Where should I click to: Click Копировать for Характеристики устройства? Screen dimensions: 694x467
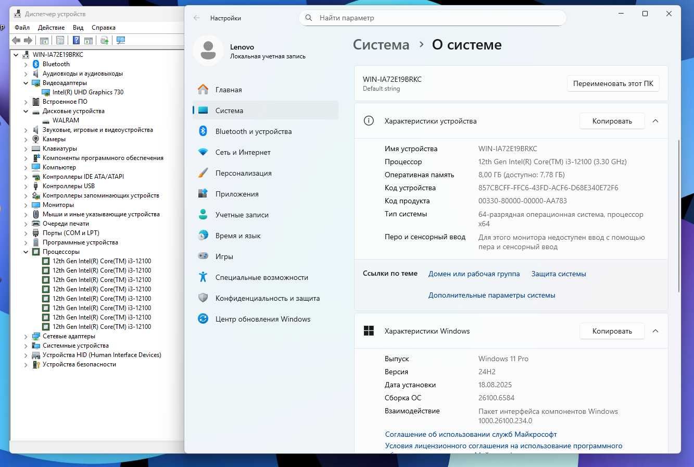(x=612, y=121)
